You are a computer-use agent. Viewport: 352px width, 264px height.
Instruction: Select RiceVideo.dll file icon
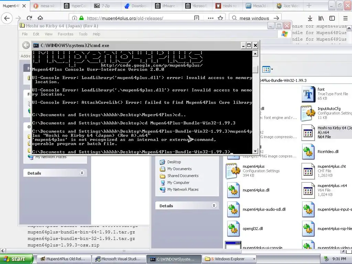tap(308, 152)
